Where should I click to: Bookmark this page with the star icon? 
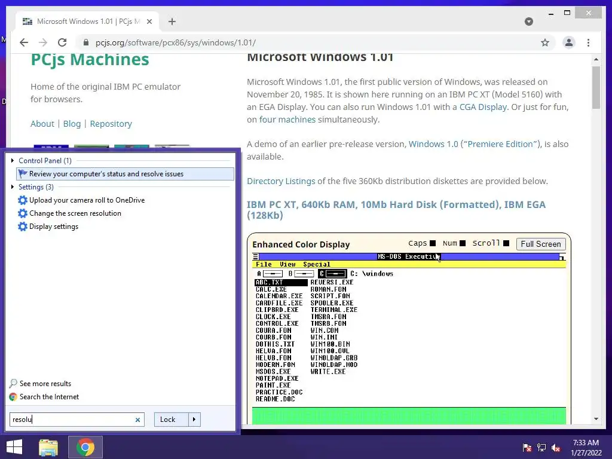[545, 42]
